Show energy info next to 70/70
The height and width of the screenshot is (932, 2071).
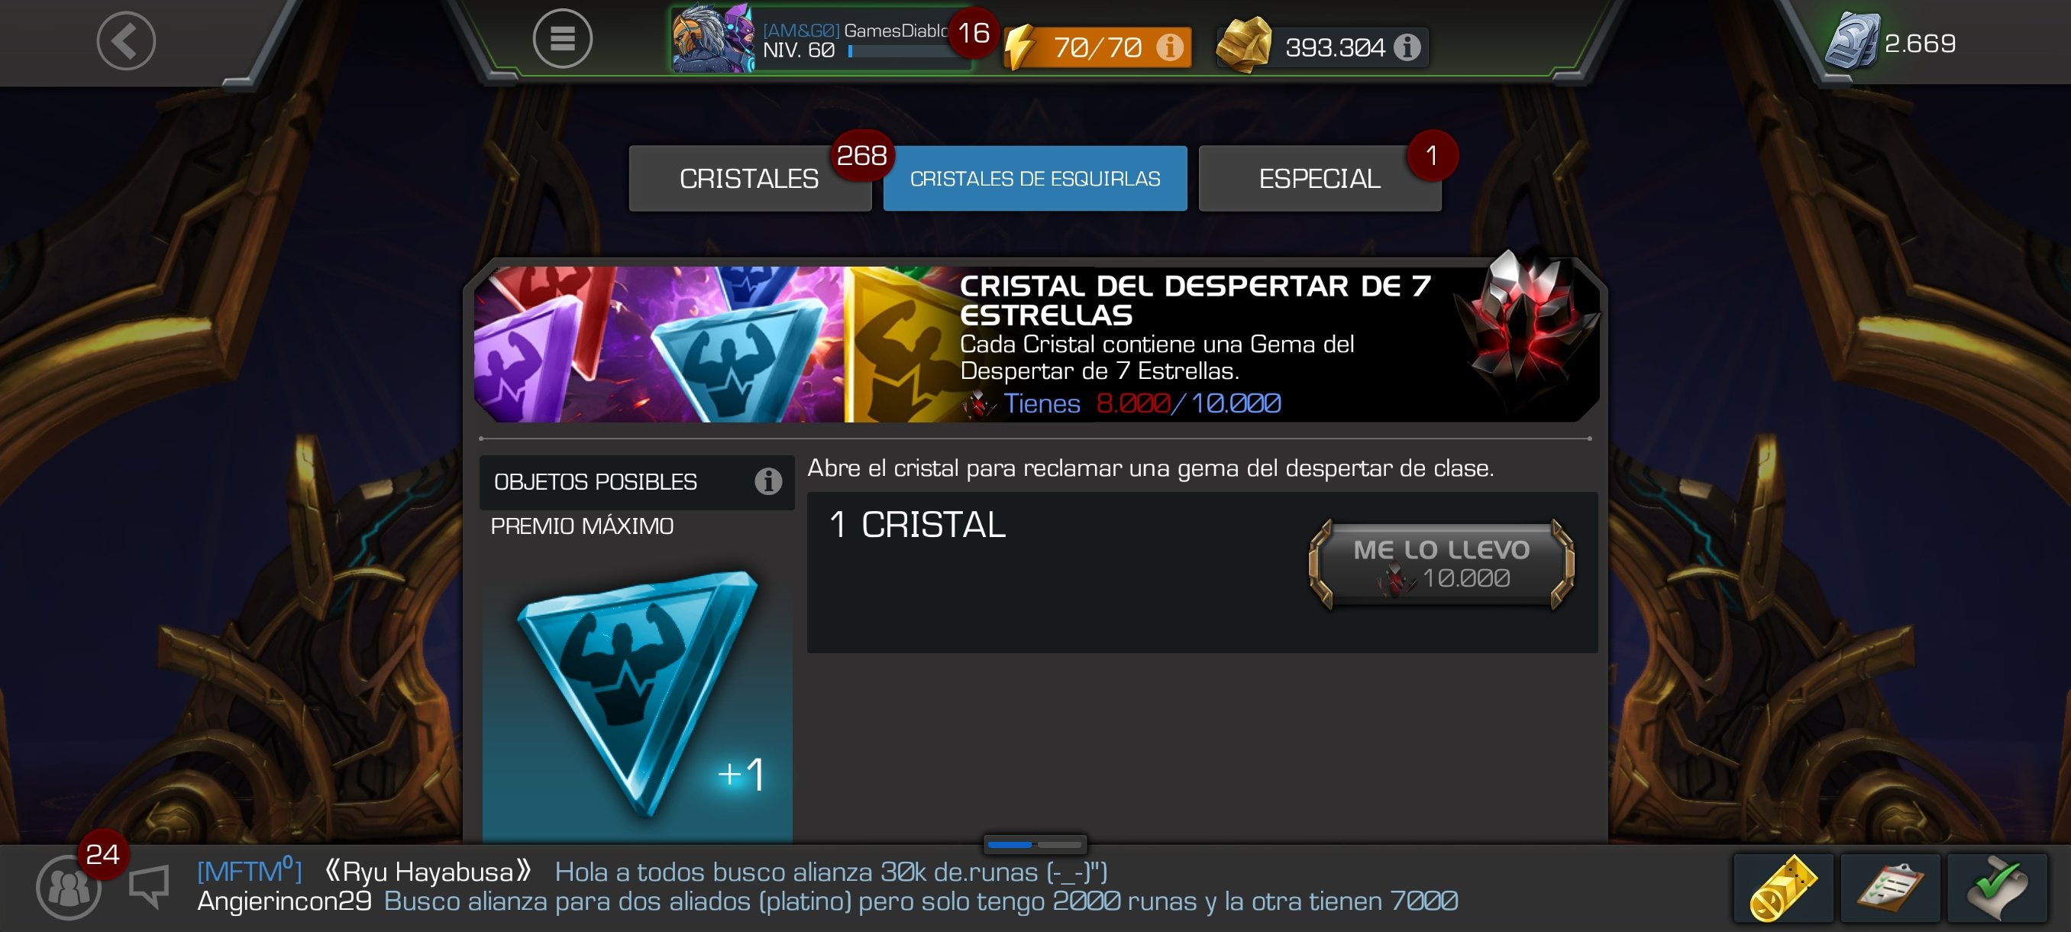click(x=1170, y=47)
